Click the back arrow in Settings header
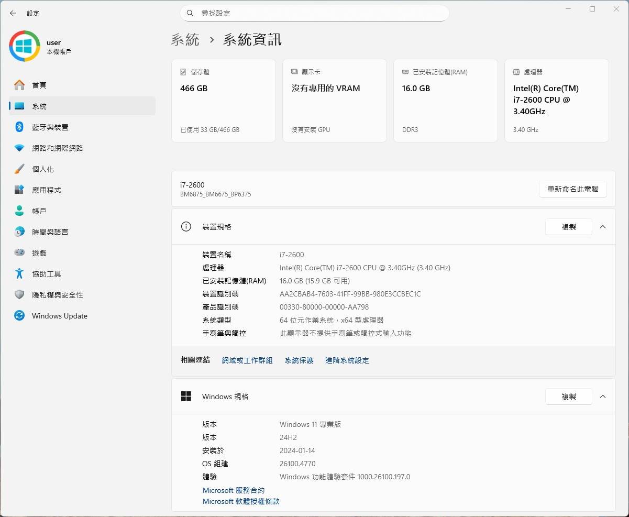Screen dimensions: 629x517 [13, 13]
